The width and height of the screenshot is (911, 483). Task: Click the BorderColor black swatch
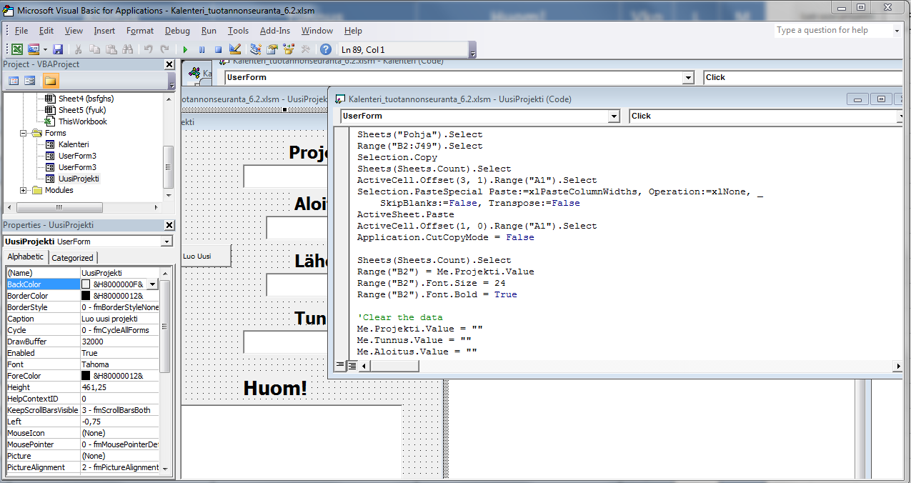click(x=86, y=296)
